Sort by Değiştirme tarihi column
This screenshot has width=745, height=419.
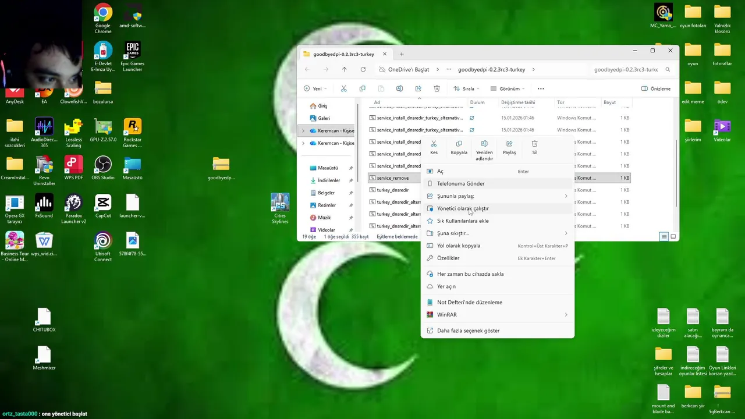(x=517, y=102)
